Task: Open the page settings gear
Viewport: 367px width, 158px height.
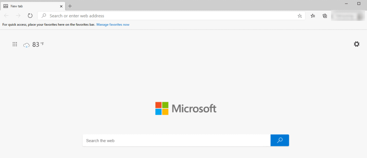Action: (x=356, y=44)
